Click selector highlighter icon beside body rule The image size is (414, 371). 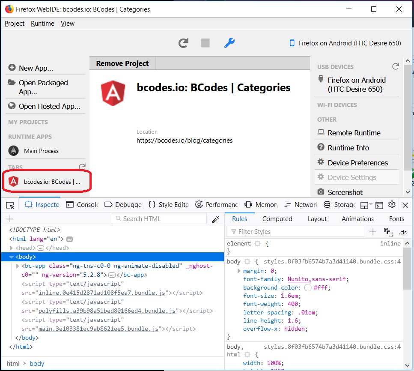coord(247,262)
